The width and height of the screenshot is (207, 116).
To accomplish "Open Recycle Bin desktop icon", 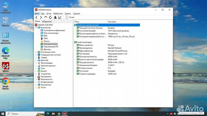I will point(5,22).
